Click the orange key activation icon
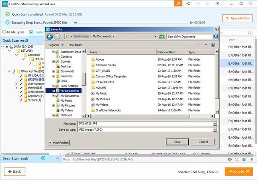The height and width of the screenshot is (180, 257). pyautogui.click(x=178, y=4)
